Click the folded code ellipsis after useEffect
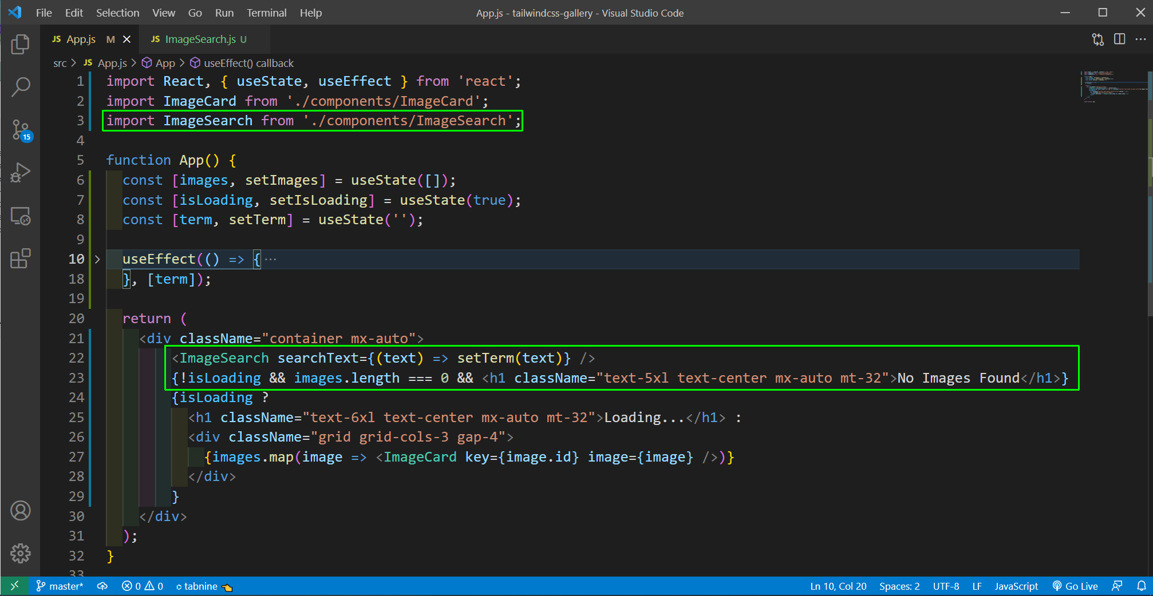 [x=271, y=259]
